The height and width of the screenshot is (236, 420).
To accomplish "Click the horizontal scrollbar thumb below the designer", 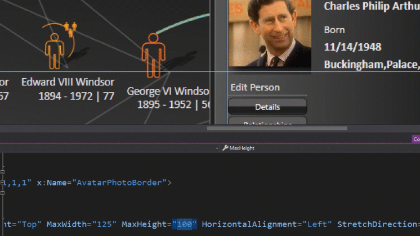I will pos(277,128).
